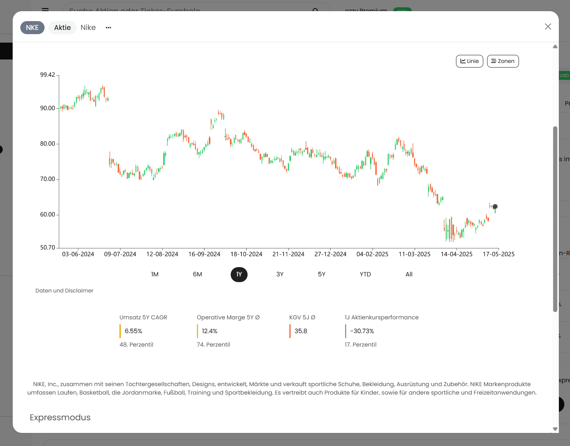Click the Expressmodus heading

coord(60,418)
